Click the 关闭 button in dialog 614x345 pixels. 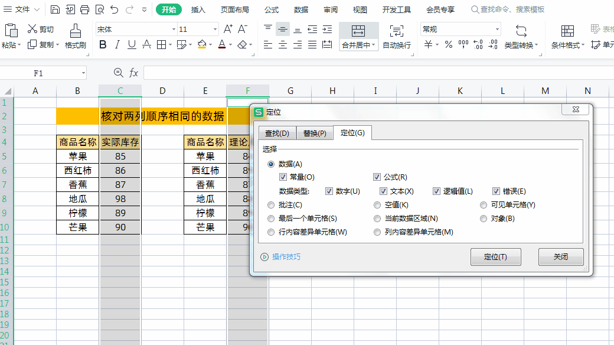tap(561, 257)
